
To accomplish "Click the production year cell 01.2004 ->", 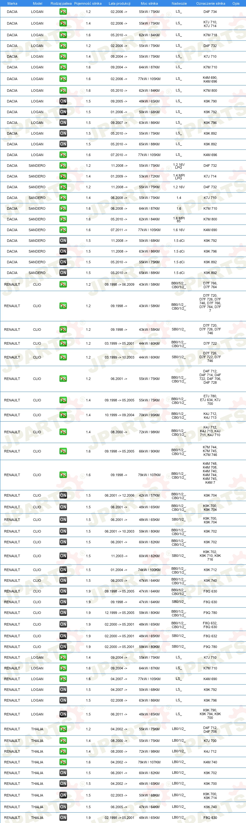I will click(119, 570).
